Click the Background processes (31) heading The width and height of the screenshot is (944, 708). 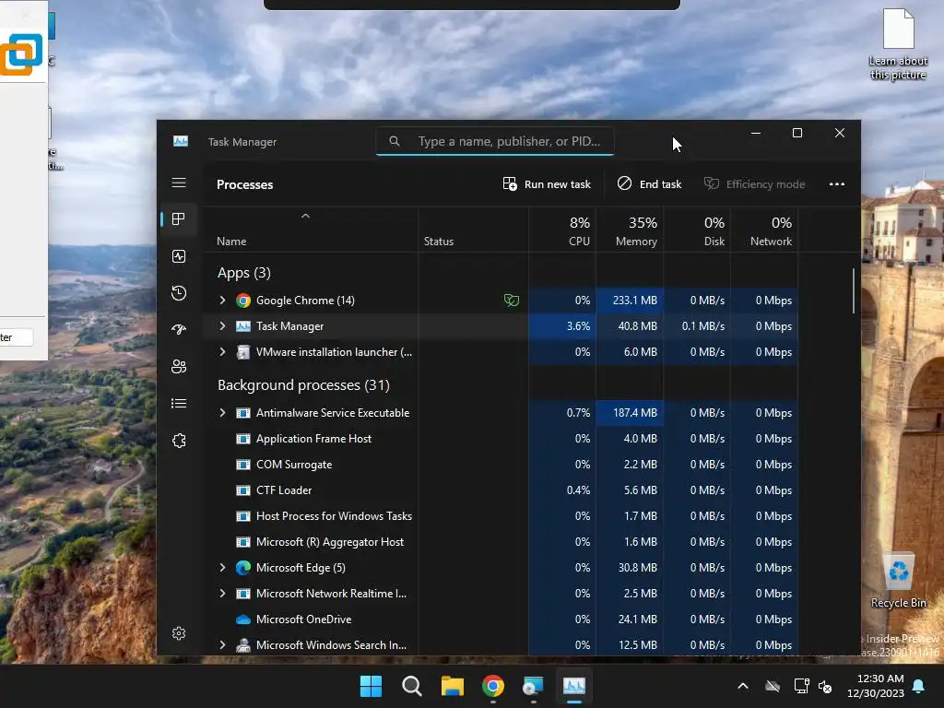(x=303, y=385)
